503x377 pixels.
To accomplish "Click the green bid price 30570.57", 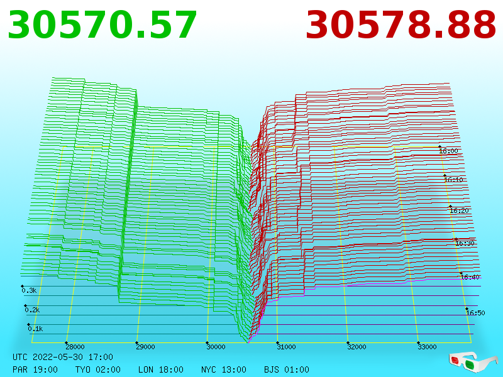I will 102,25.
